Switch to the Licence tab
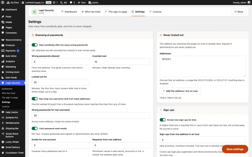The image size is (252, 157). tap(155, 12)
